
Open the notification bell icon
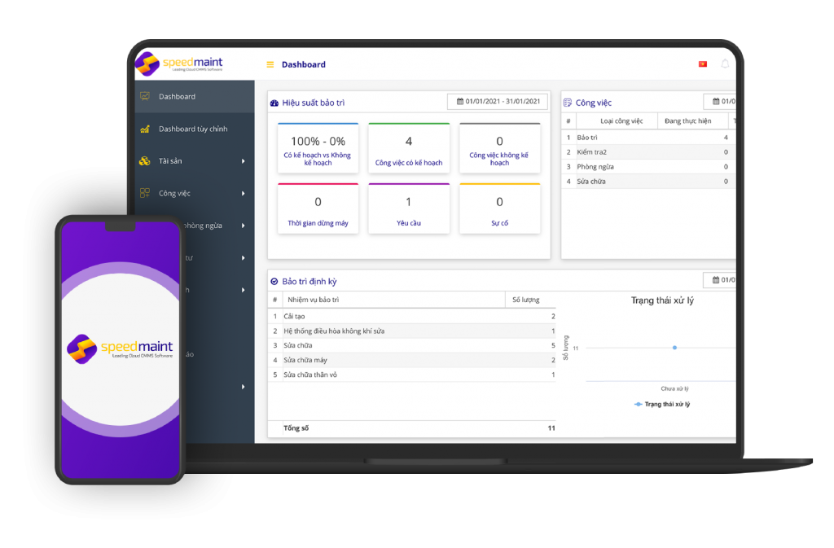[725, 64]
